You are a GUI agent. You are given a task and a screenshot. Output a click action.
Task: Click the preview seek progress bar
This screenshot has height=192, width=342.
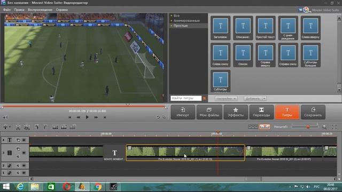click(x=84, y=107)
